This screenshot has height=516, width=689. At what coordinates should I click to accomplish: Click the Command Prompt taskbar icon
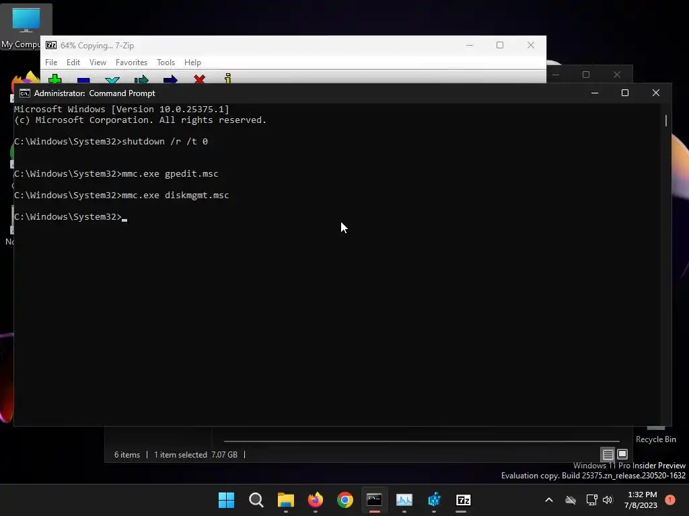374,500
